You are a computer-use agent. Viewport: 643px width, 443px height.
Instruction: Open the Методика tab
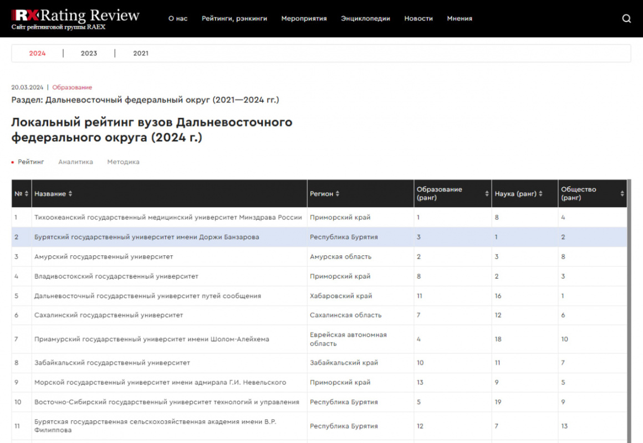(123, 162)
